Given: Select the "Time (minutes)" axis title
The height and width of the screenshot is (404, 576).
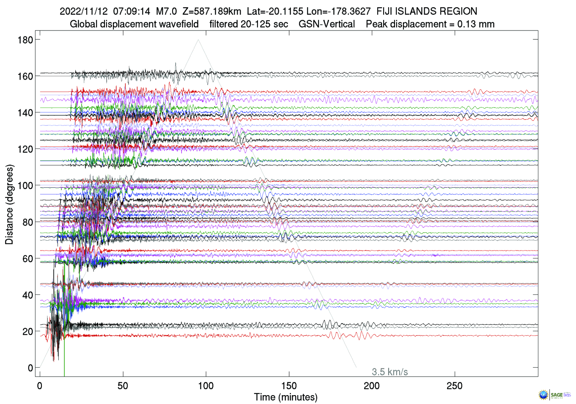Looking at the screenshot, I should (x=285, y=397).
